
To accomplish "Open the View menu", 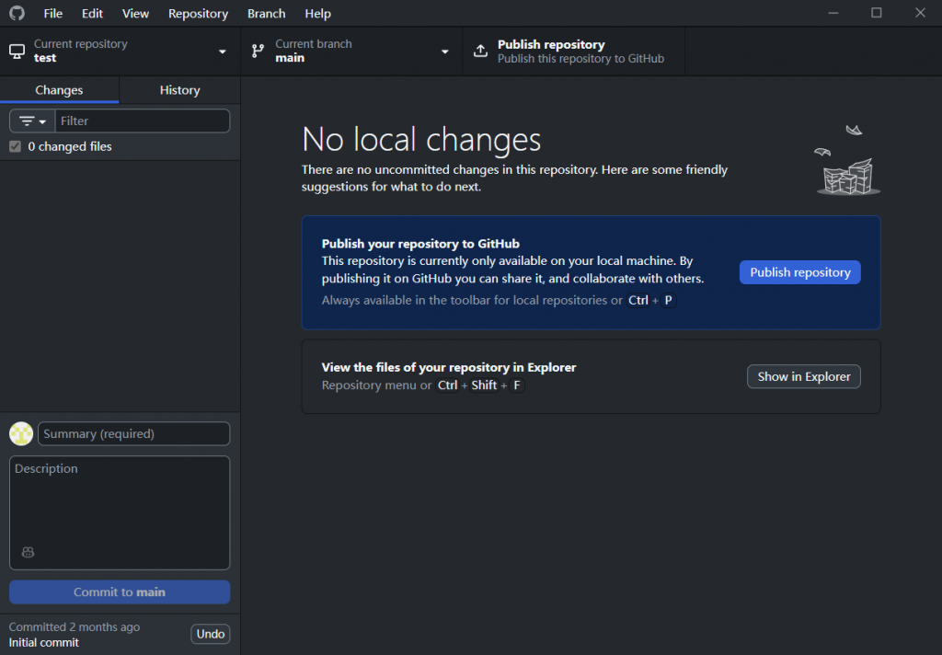I will pos(135,13).
